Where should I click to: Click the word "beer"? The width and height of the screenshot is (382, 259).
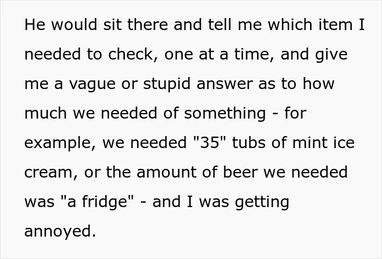pyautogui.click(x=240, y=172)
